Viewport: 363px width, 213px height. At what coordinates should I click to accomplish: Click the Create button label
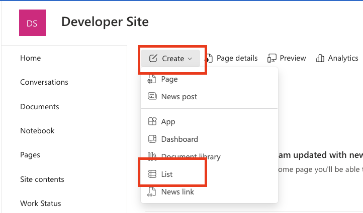(173, 59)
